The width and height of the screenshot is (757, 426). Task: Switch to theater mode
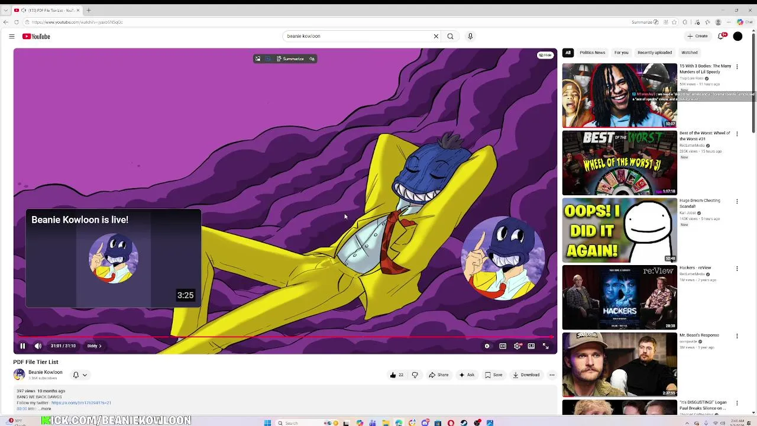(531, 346)
